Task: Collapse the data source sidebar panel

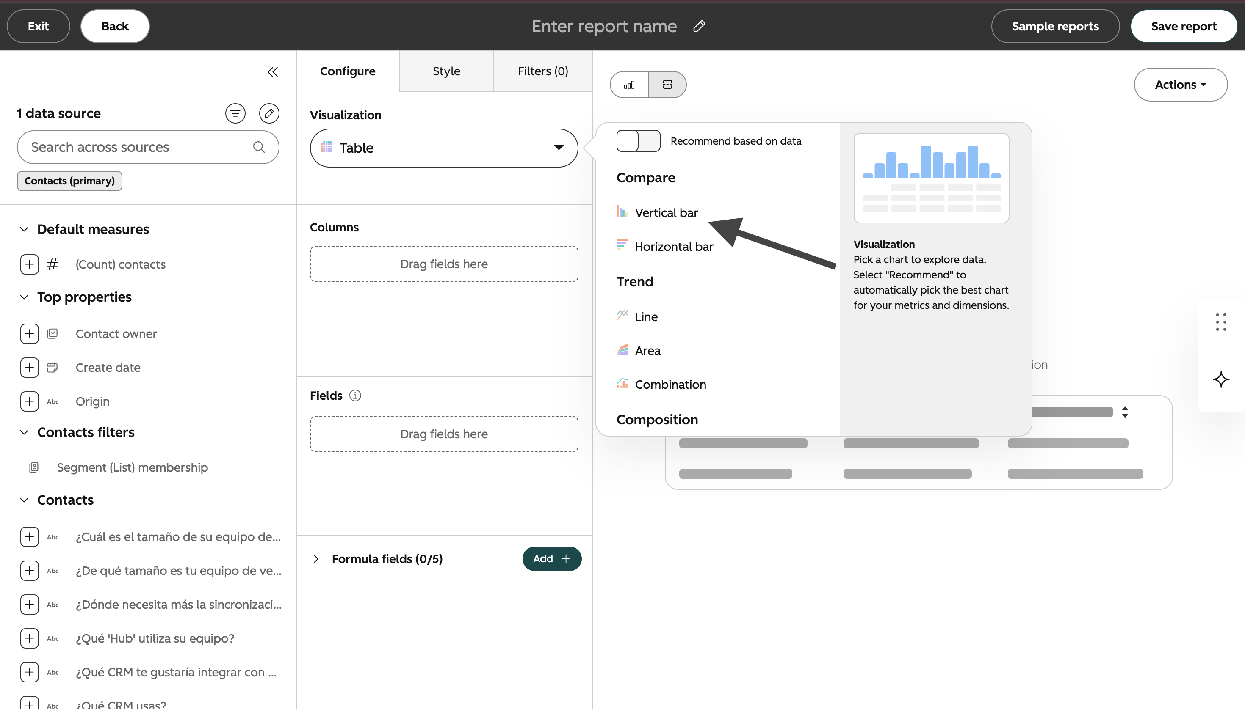Action: [272, 72]
